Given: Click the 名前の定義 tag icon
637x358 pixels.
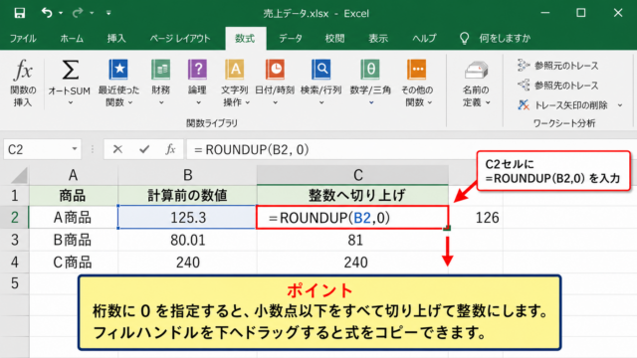Looking at the screenshot, I should (x=476, y=71).
